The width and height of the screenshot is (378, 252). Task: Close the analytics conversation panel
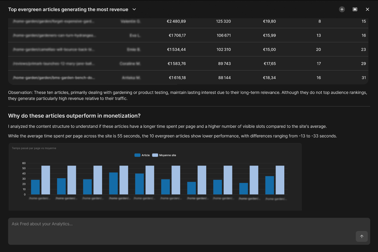[x=367, y=9]
